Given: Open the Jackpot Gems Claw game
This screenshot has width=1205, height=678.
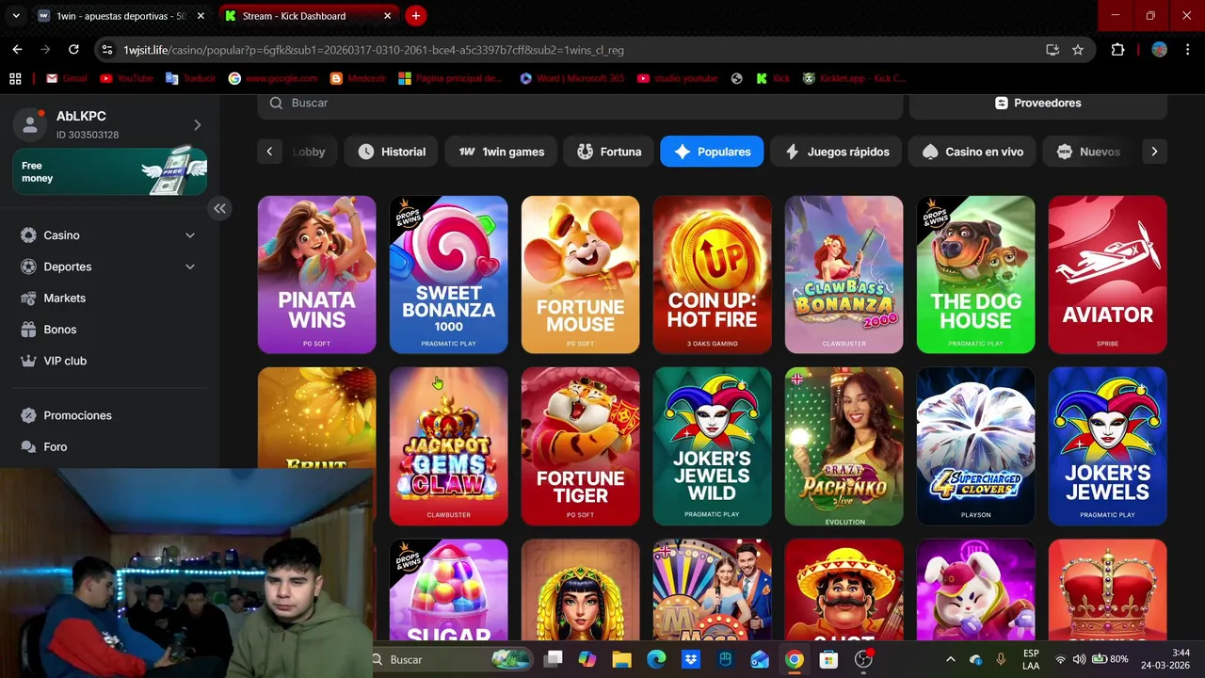Looking at the screenshot, I should coord(448,446).
